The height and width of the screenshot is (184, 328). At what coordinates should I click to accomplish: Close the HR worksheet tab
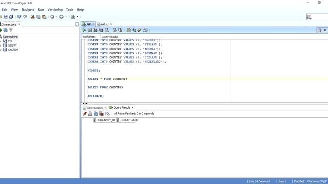coord(93,24)
